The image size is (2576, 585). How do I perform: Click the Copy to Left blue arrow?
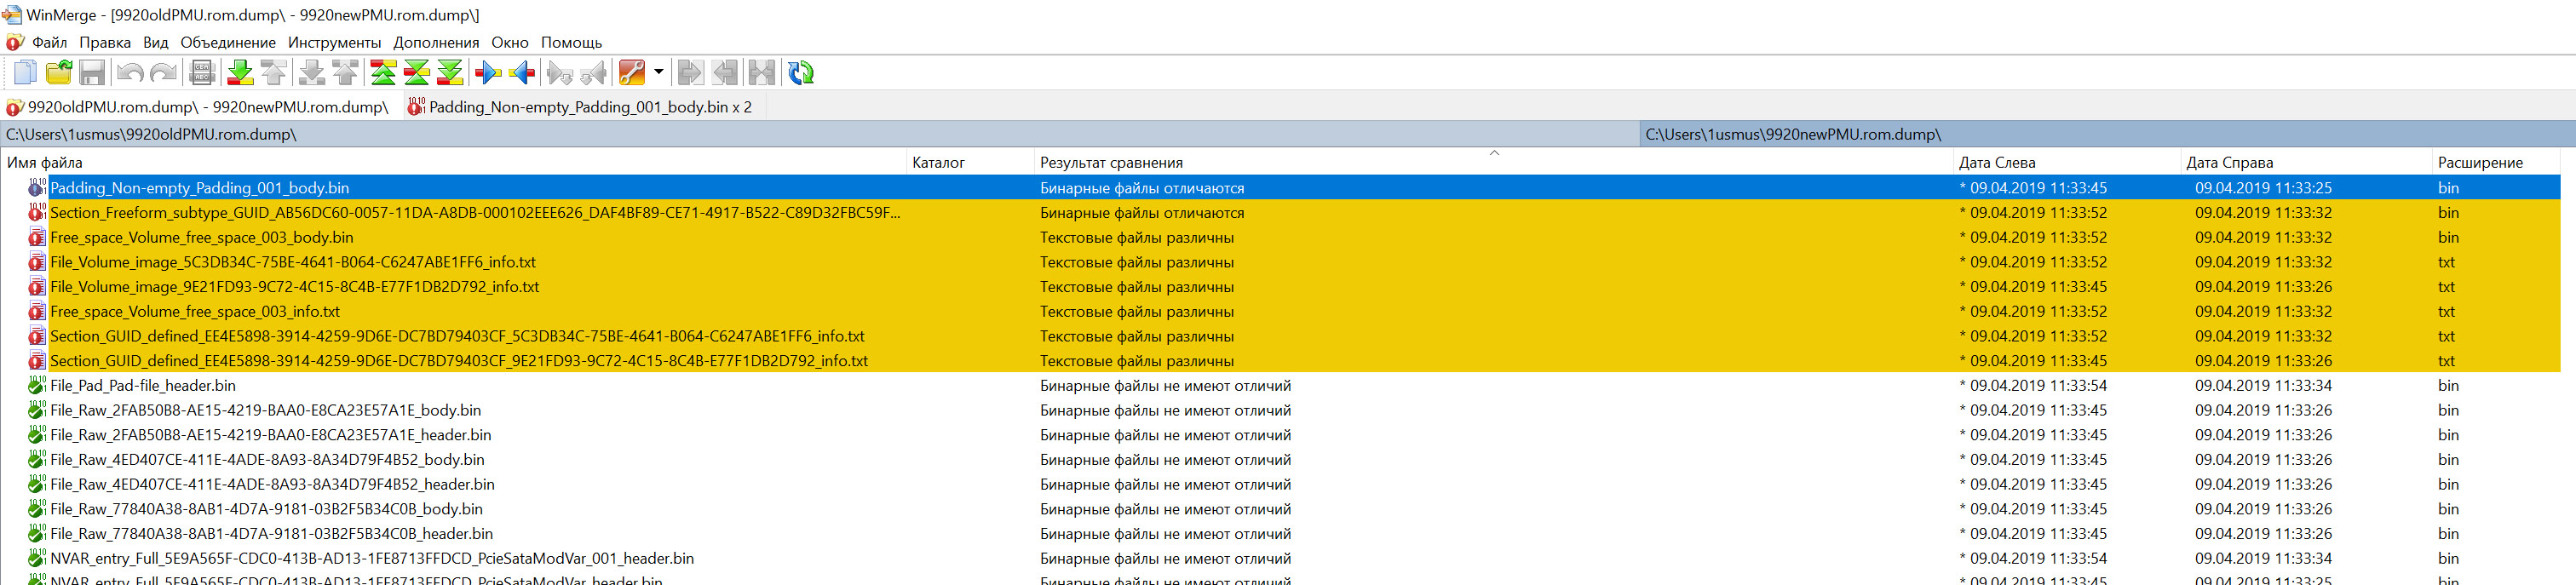tap(522, 73)
